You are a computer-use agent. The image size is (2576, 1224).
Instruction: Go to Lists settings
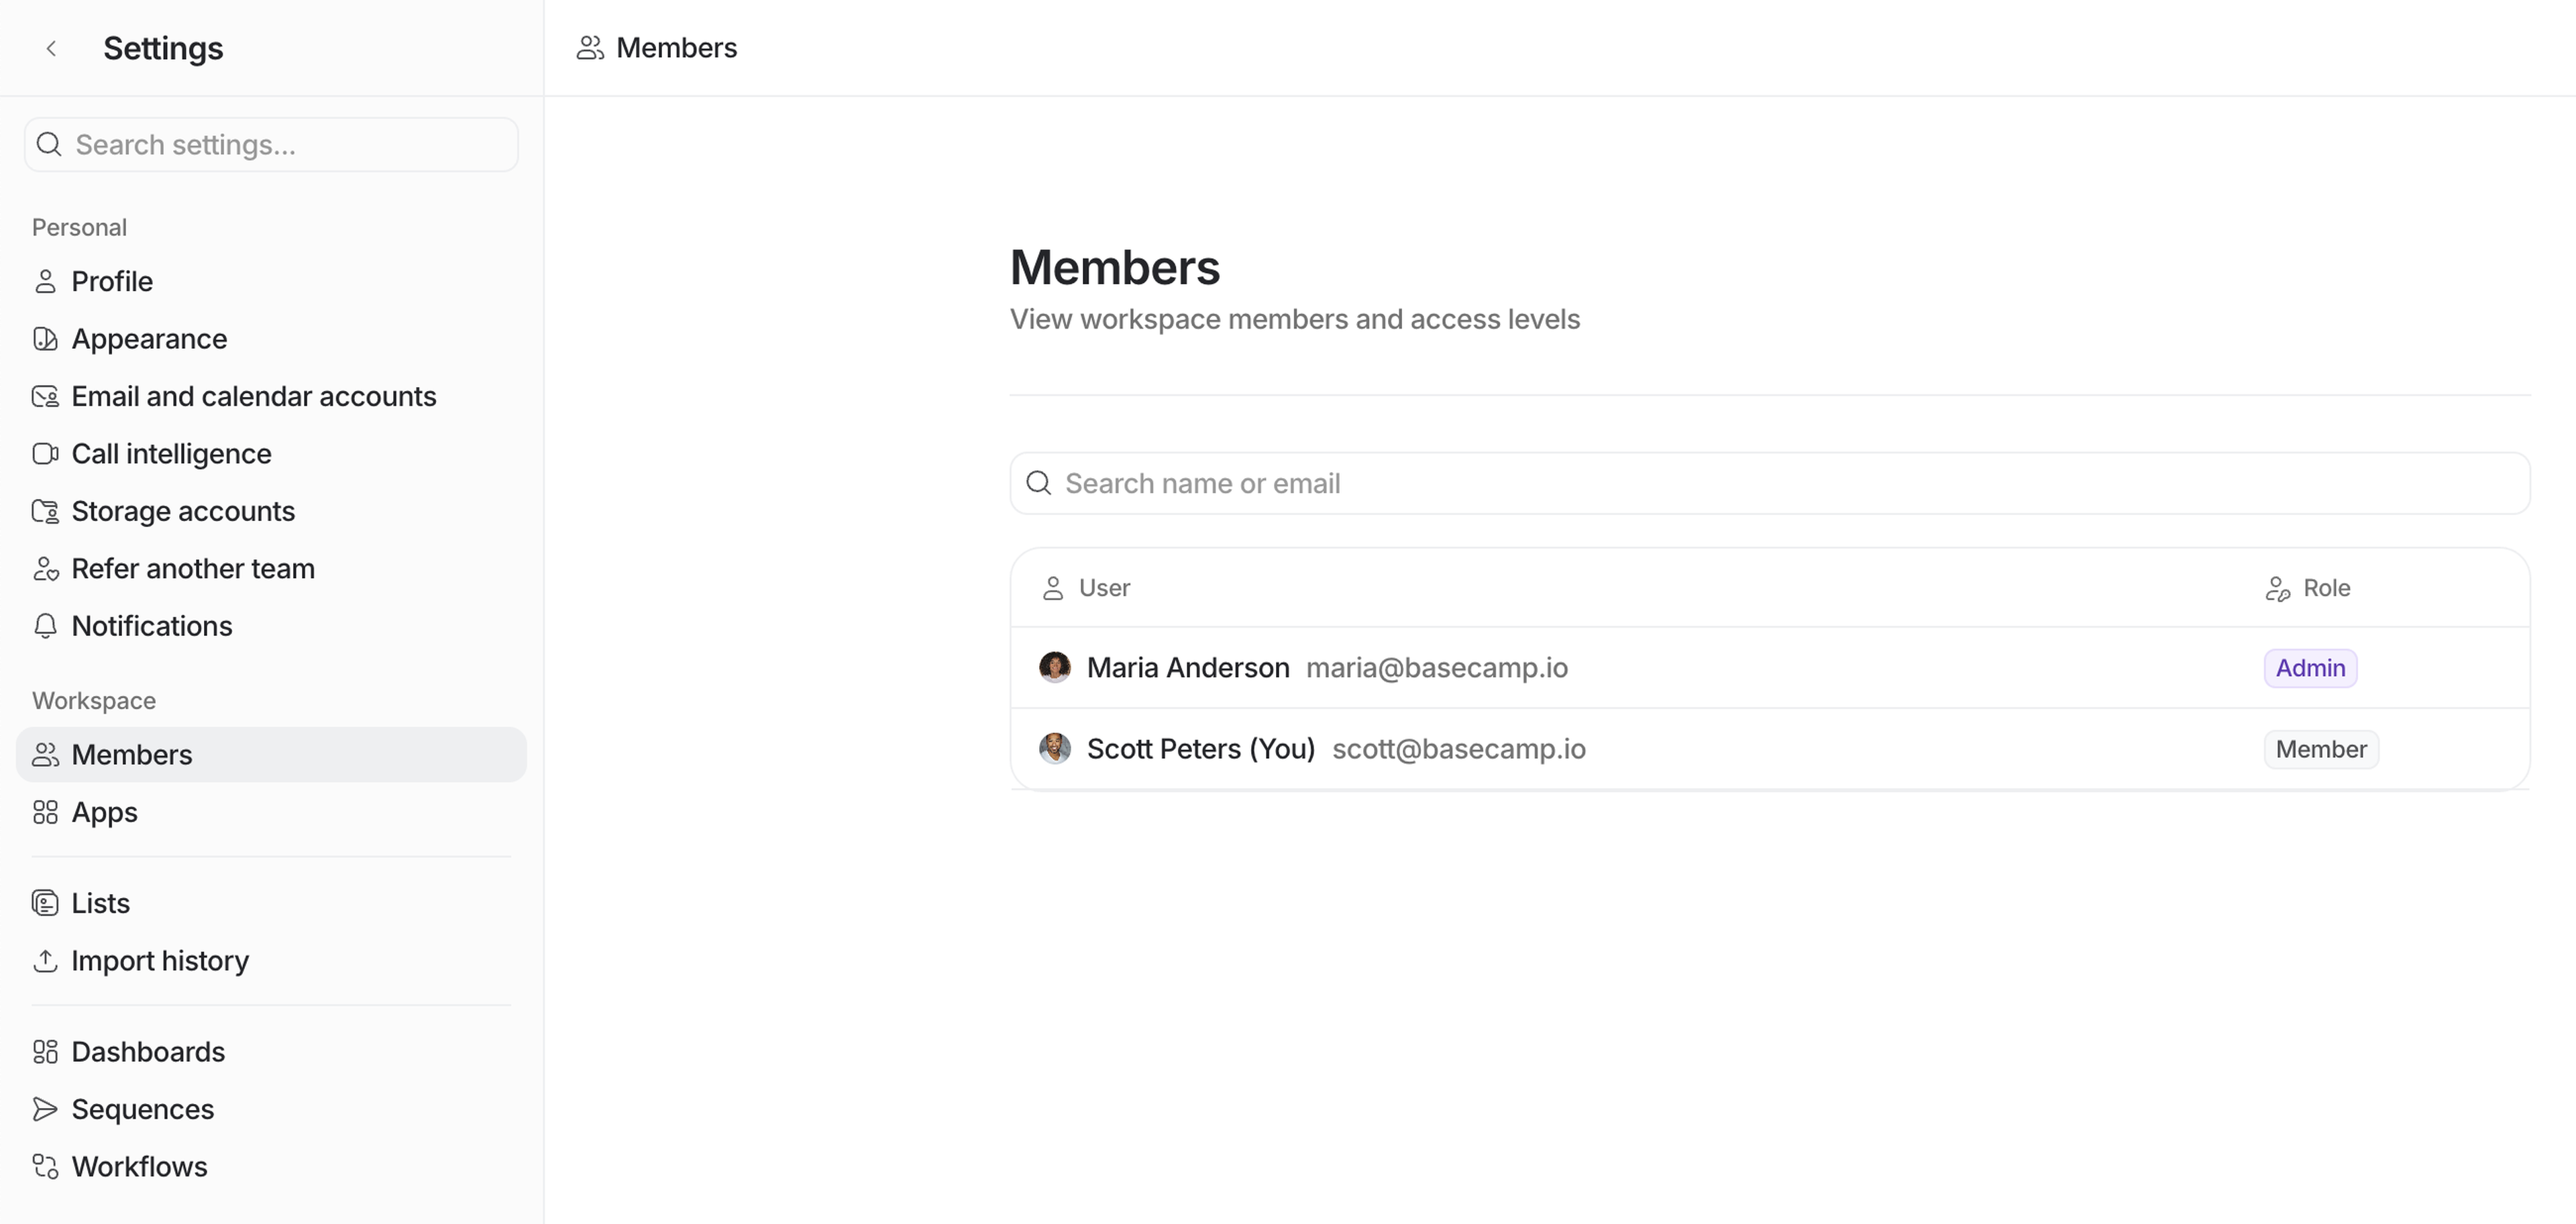tap(100, 903)
